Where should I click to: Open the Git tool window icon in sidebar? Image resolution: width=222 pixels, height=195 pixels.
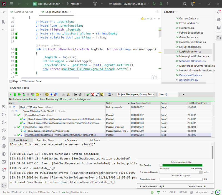(x=4, y=177)
